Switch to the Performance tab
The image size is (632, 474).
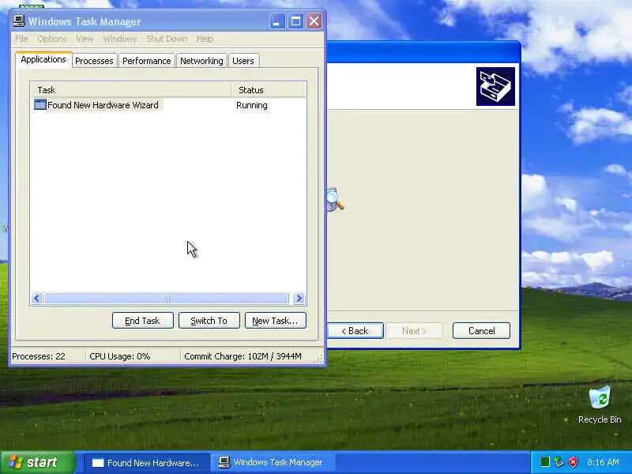pos(147,61)
